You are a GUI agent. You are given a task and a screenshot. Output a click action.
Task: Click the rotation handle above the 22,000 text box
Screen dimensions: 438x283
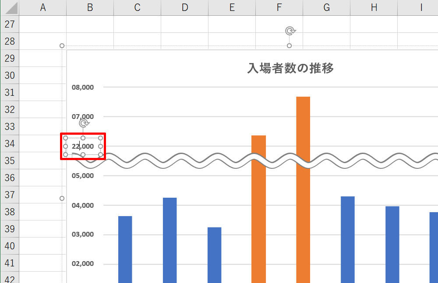pyautogui.click(x=82, y=122)
